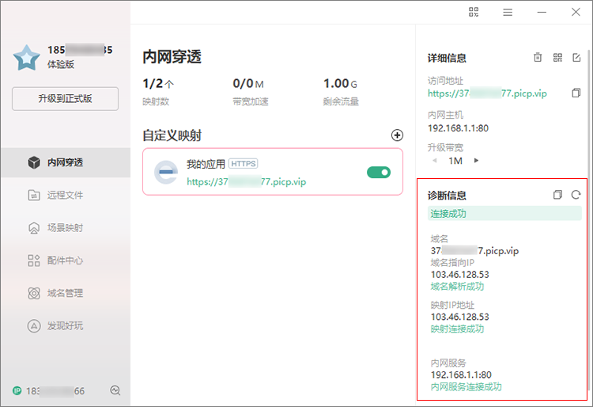Click the add custom mapping plus icon
This screenshot has height=407, width=593.
click(x=397, y=135)
